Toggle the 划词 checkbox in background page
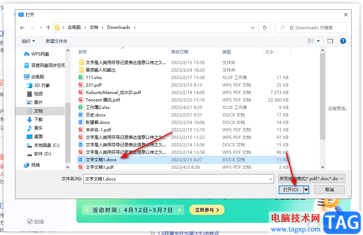This screenshot has height=235, width=363. click(x=30, y=221)
